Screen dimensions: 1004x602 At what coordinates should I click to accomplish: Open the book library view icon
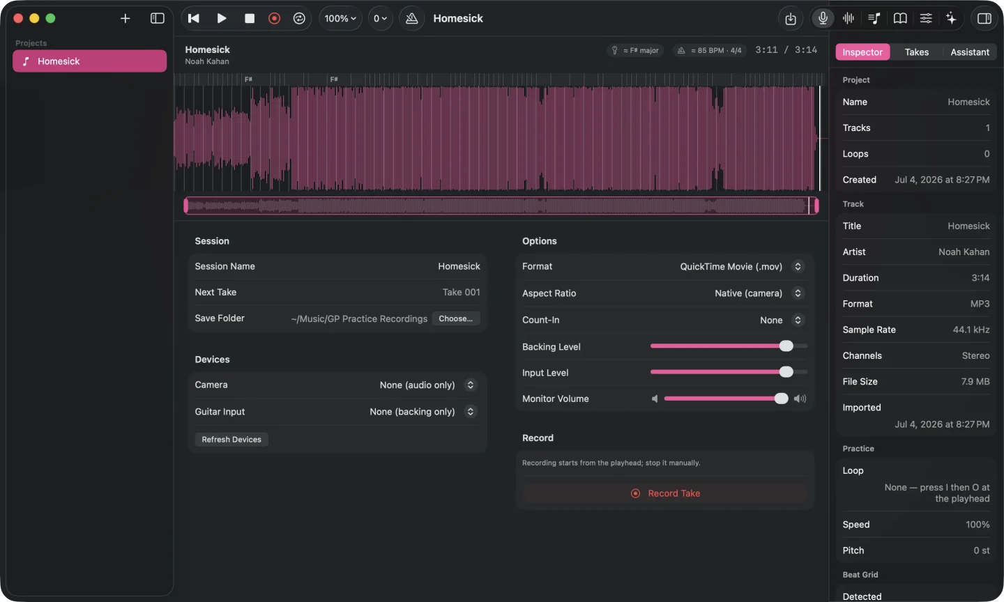(900, 19)
